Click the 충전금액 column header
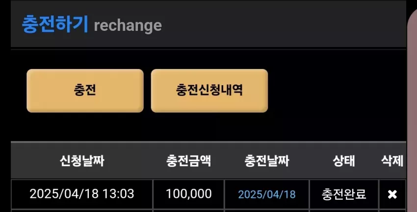The width and height of the screenshot is (417, 212). point(188,161)
